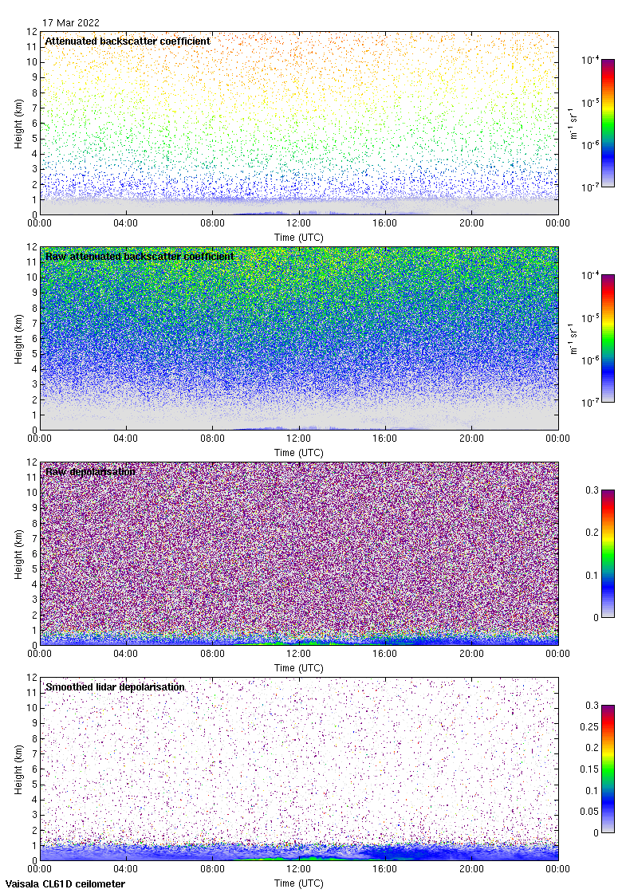Click the 20:00 tick label under Raw depolarisation panel
This screenshot has height=893, width=622.
click(472, 655)
